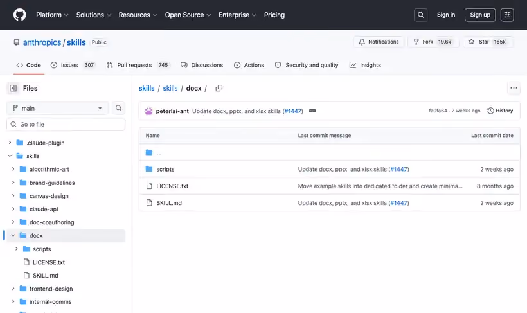Image resolution: width=527 pixels, height=313 pixels.
Task: Expand the internal-comms folder chevron
Action: tap(13, 301)
